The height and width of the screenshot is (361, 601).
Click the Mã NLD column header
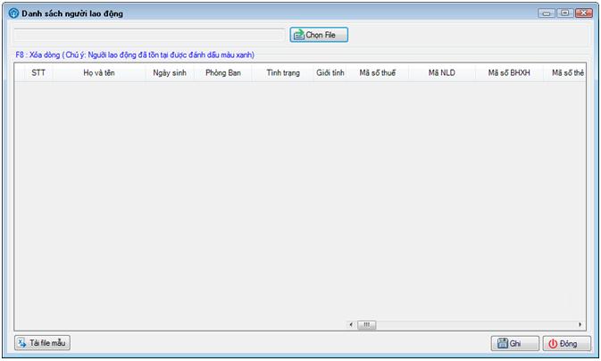(442, 72)
